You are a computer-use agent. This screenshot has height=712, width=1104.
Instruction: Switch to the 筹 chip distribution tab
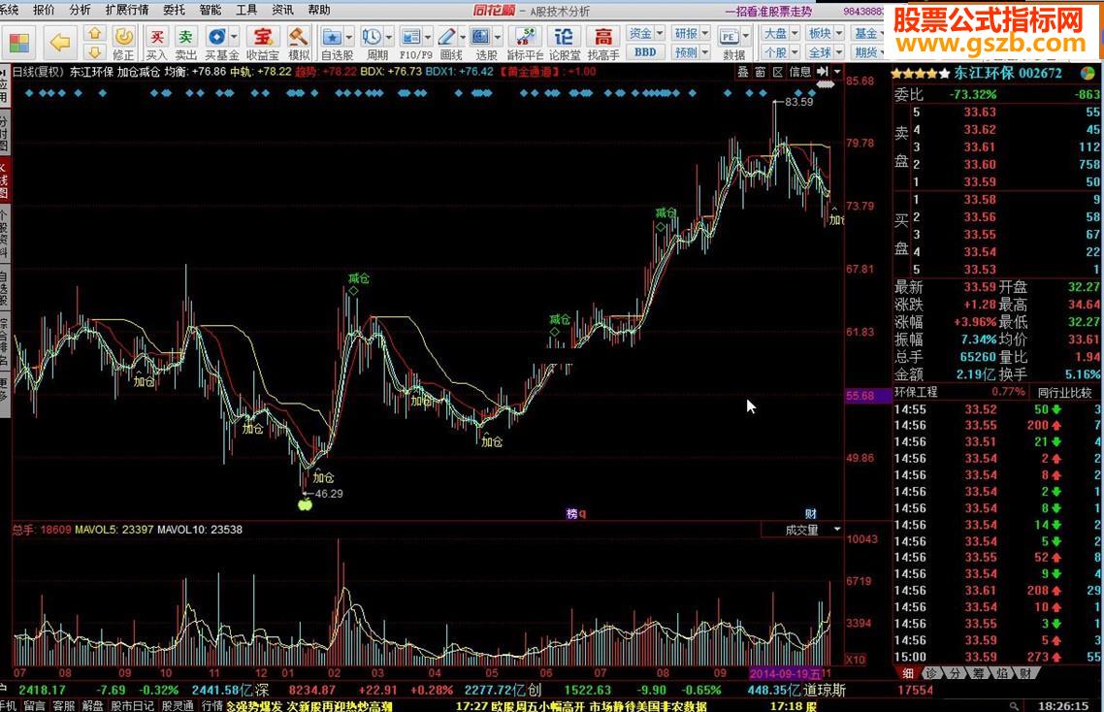pyautogui.click(x=978, y=674)
